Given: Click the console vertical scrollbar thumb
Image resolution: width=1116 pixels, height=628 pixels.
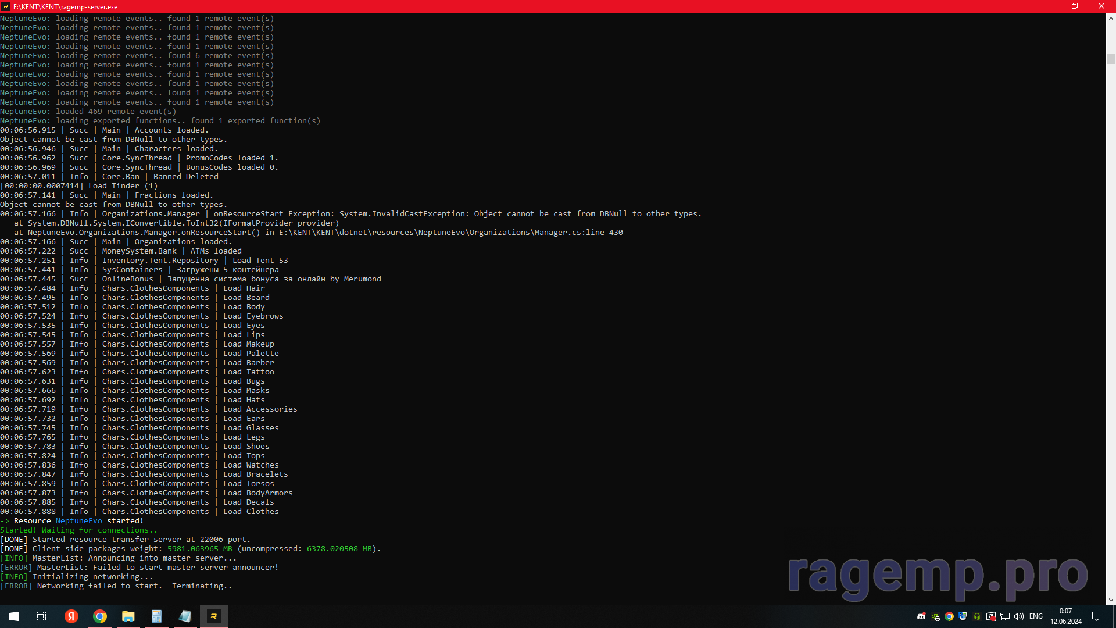Looking at the screenshot, I should (x=1111, y=59).
